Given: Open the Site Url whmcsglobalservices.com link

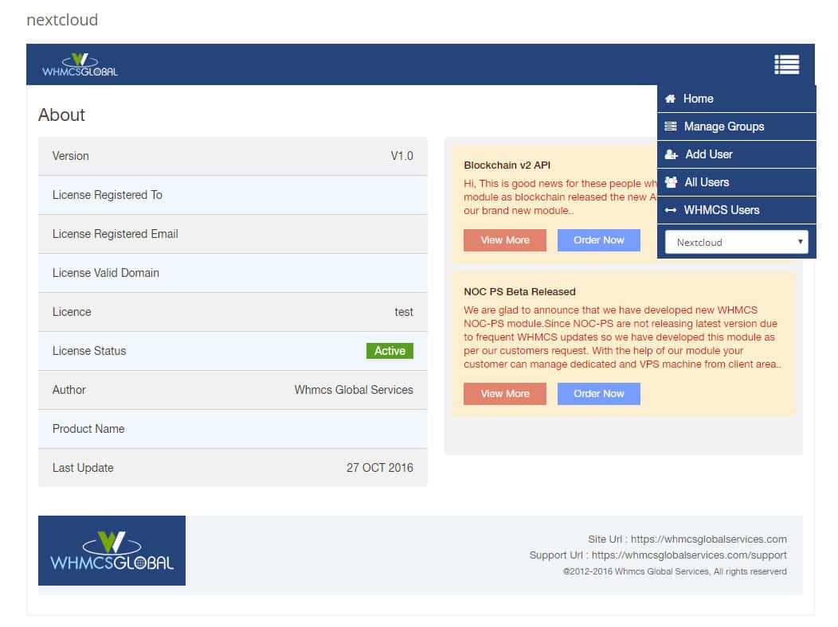Looking at the screenshot, I should (708, 539).
